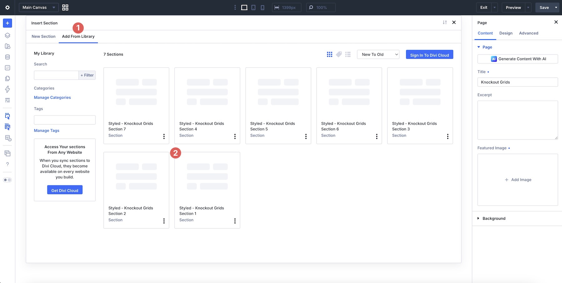Open builder settings gear in top bar
The image size is (562, 283).
click(7, 7)
